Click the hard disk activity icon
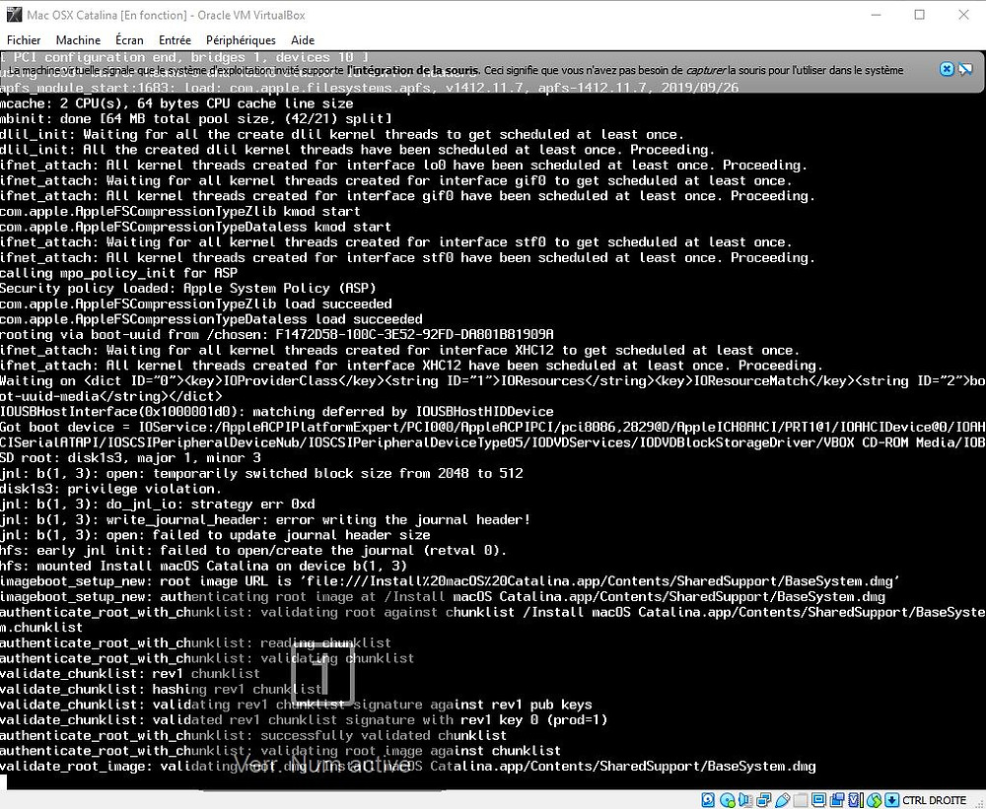The image size is (986, 809). coord(708,800)
